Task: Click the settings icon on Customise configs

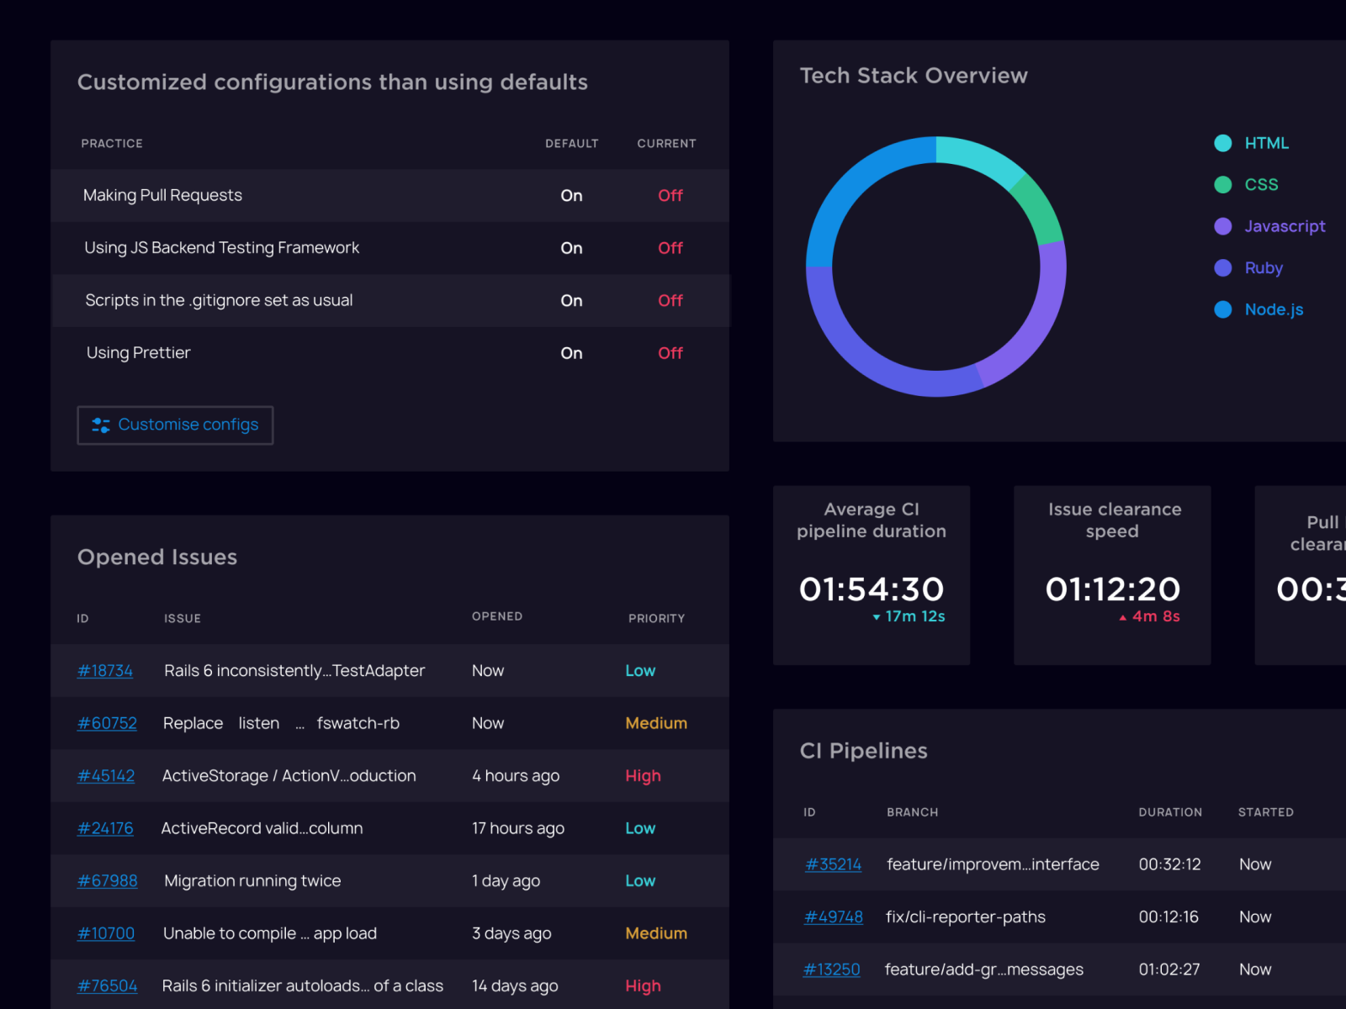Action: click(100, 425)
